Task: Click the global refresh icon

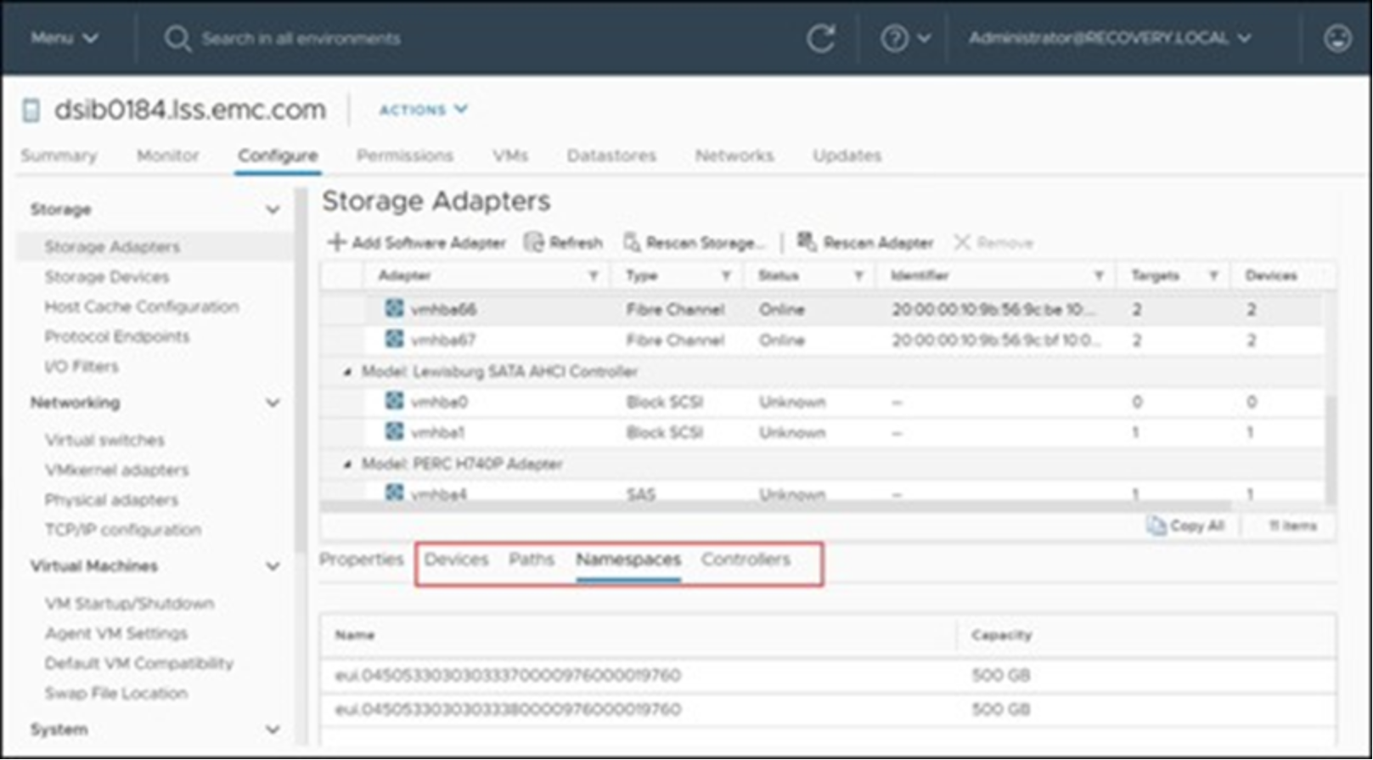Action: (x=820, y=38)
